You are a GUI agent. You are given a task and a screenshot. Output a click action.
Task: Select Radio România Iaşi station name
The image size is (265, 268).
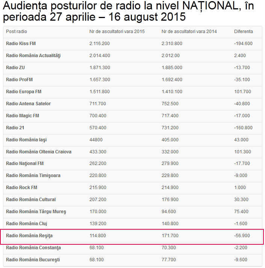tap(26, 140)
